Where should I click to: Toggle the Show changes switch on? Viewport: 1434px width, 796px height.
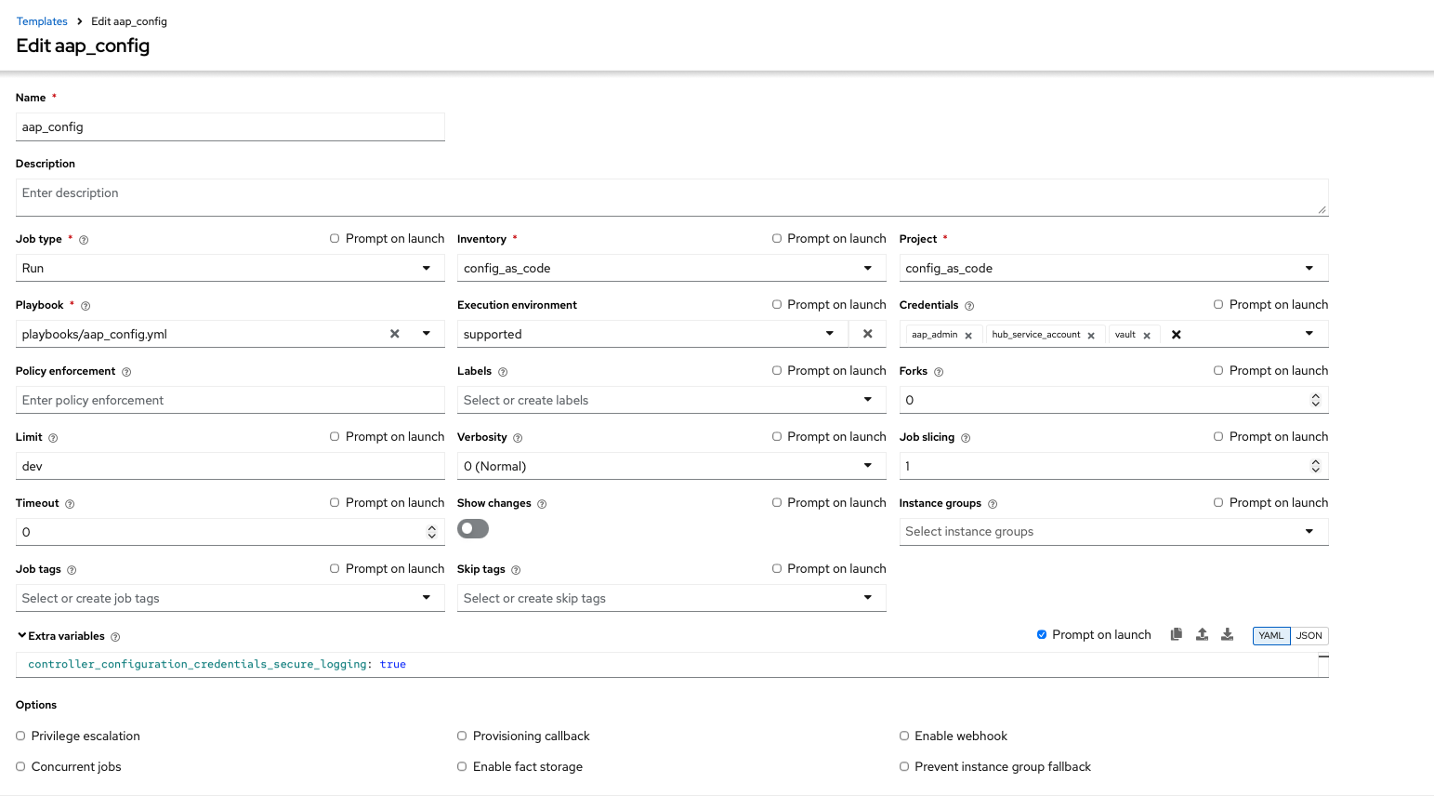point(472,528)
